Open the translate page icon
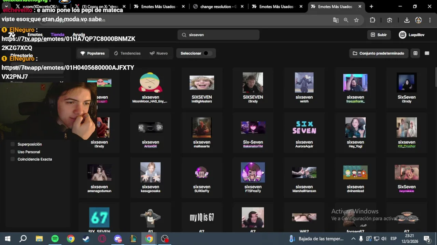 coord(336,20)
